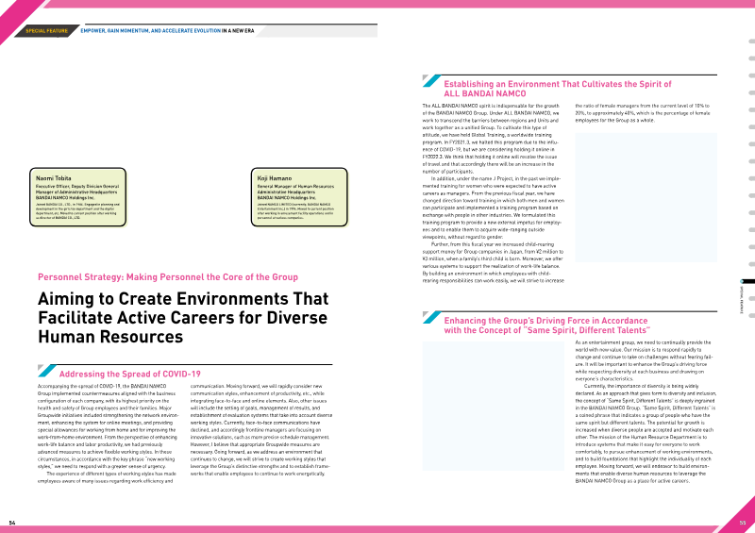Click line 'In addition, under the name J Project'
The width and height of the screenshot is (755, 533).
tap(496, 178)
